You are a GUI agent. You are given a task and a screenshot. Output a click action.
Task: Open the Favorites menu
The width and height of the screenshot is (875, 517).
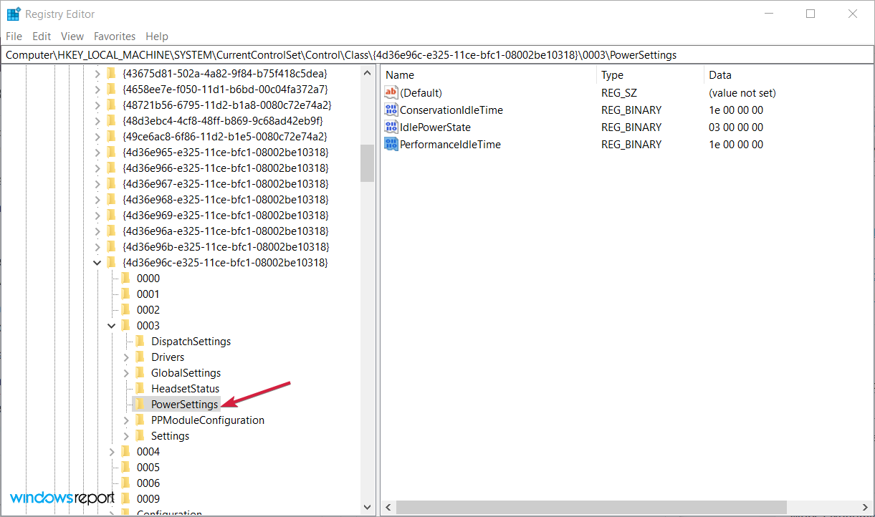coord(115,36)
